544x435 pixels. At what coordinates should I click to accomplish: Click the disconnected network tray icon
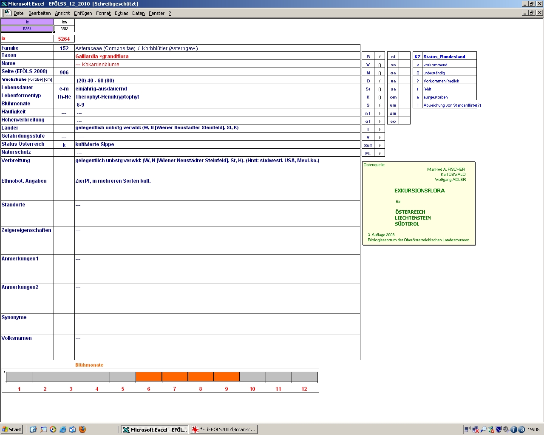[476, 429]
